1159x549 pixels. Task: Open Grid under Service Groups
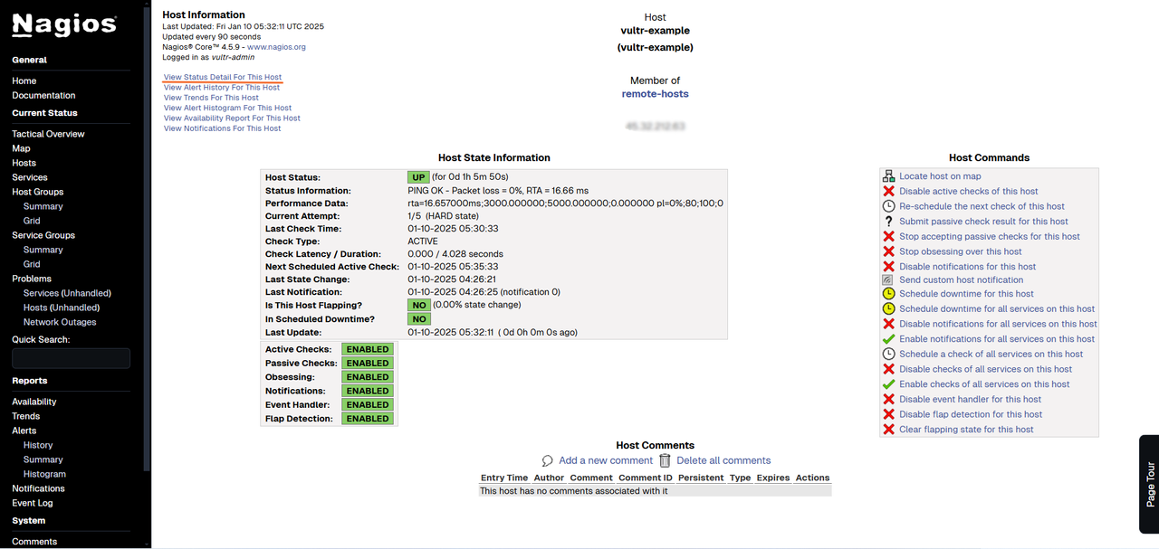click(x=32, y=264)
